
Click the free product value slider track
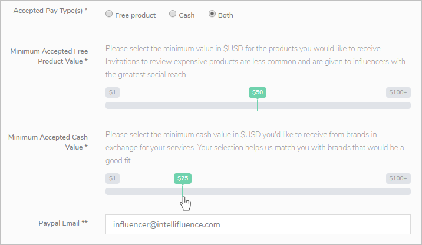pos(330,105)
